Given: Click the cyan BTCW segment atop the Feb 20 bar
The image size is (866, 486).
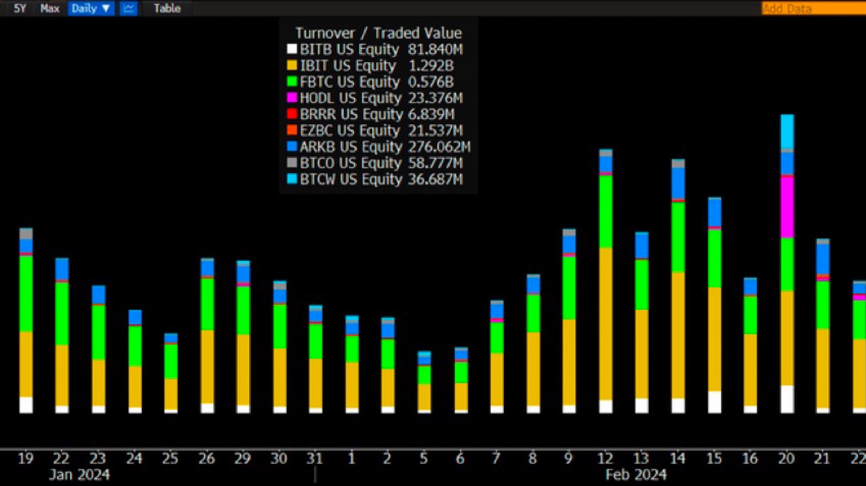Looking at the screenshot, I should point(787,132).
